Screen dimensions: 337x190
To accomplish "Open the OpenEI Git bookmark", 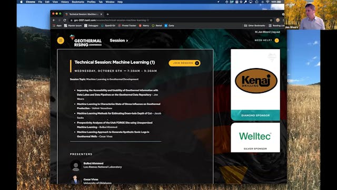I will click(108, 26).
